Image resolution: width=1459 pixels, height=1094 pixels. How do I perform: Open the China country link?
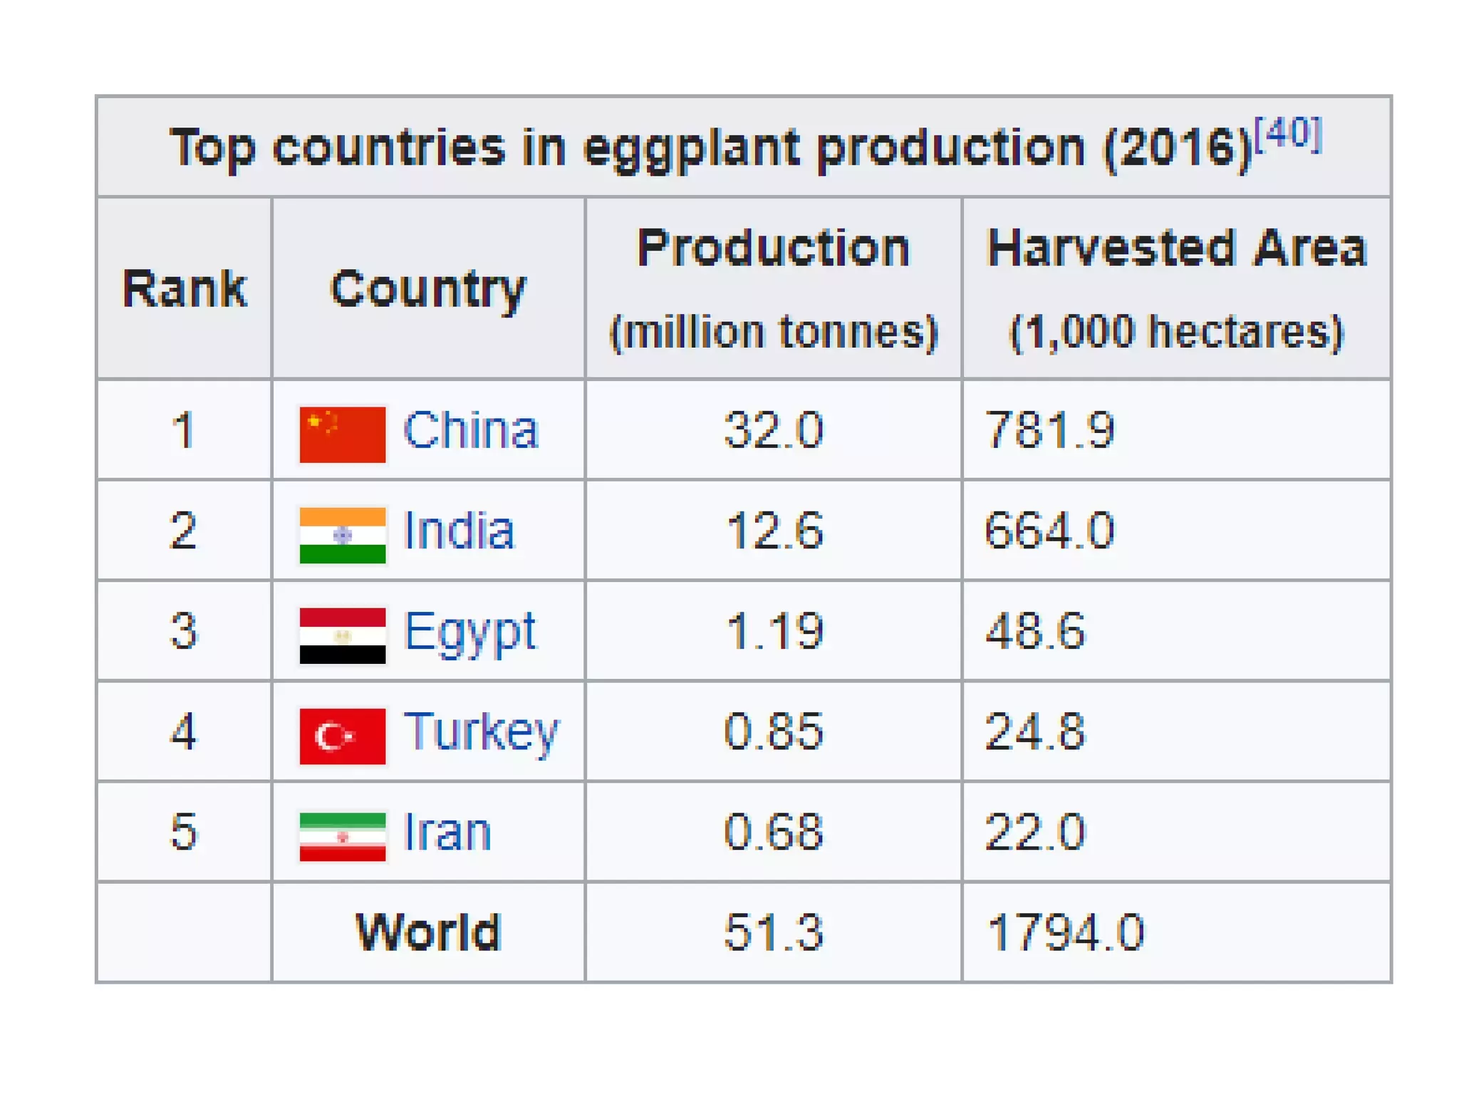tap(470, 430)
